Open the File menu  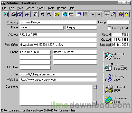coord(4,8)
